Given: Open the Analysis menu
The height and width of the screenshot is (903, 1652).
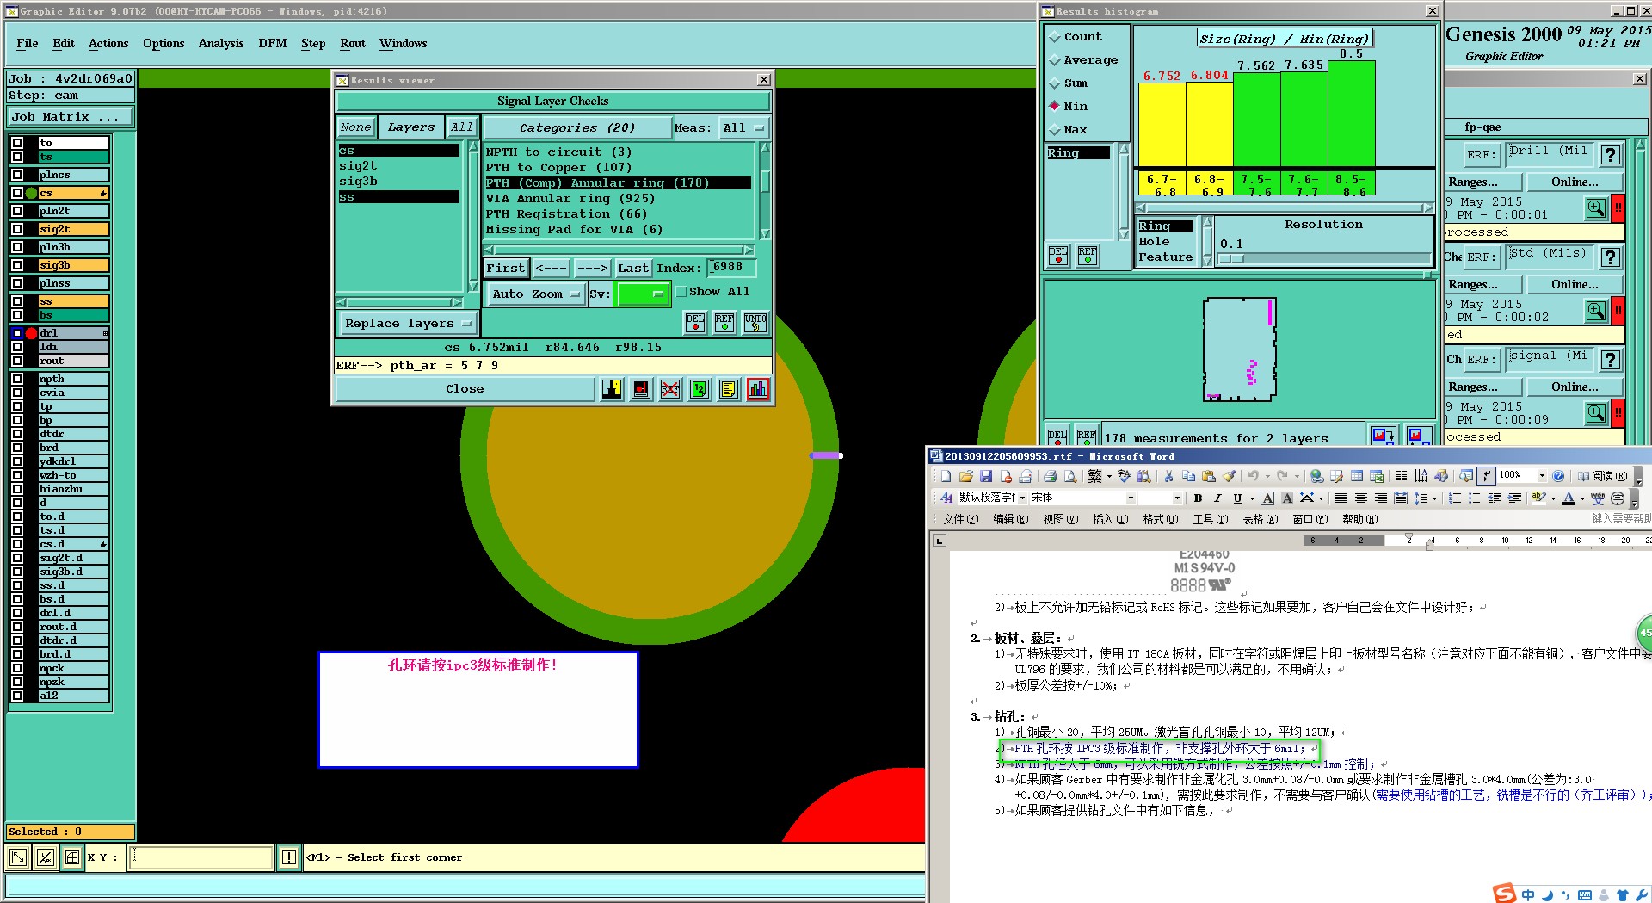Looking at the screenshot, I should pos(221,44).
